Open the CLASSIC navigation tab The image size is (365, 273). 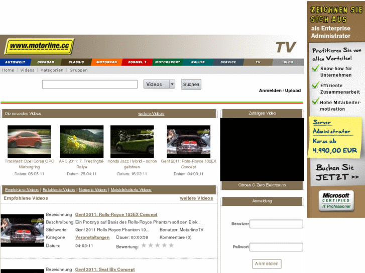(76, 62)
